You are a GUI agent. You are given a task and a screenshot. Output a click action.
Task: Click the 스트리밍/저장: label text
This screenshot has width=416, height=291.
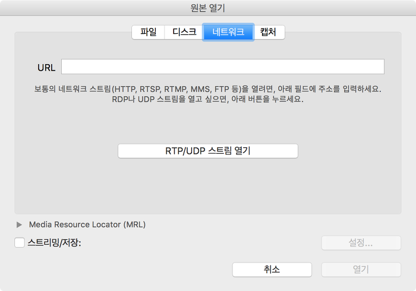coord(55,242)
